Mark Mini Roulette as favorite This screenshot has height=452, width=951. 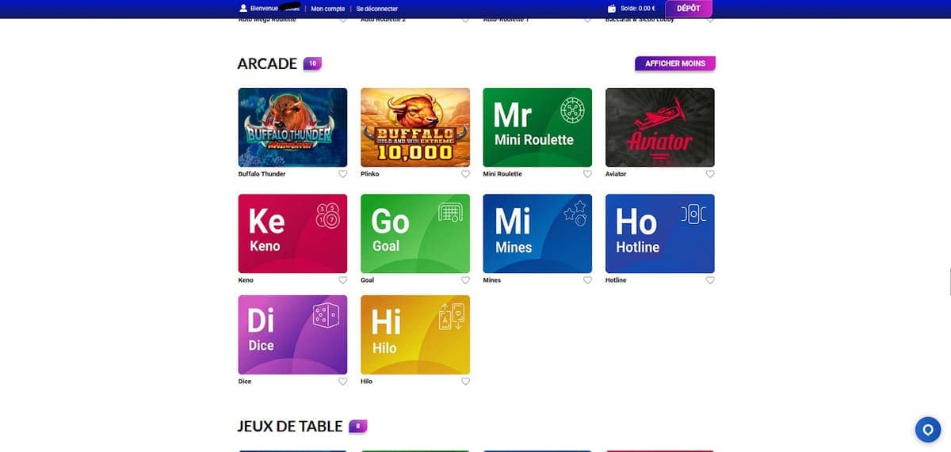coord(588,174)
